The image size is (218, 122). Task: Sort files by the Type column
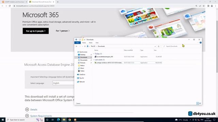click(142, 50)
